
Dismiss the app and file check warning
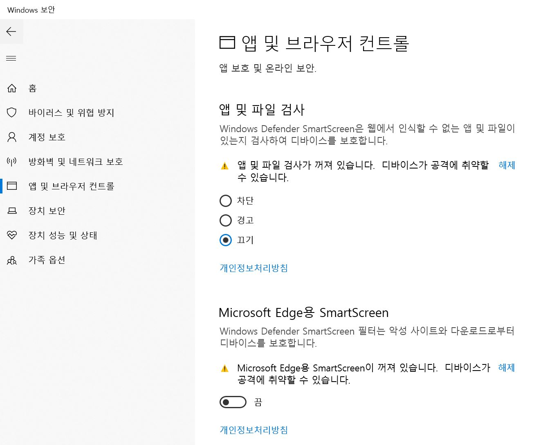(x=507, y=165)
